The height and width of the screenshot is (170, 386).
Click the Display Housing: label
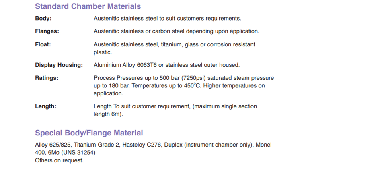pos(59,65)
